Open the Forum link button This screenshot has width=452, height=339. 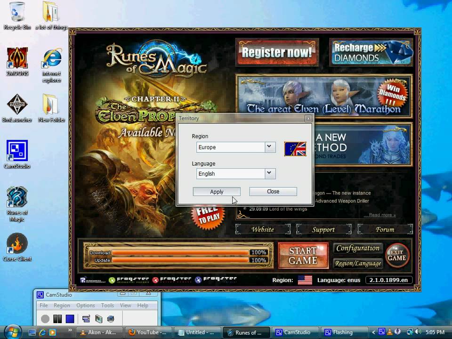point(385,229)
